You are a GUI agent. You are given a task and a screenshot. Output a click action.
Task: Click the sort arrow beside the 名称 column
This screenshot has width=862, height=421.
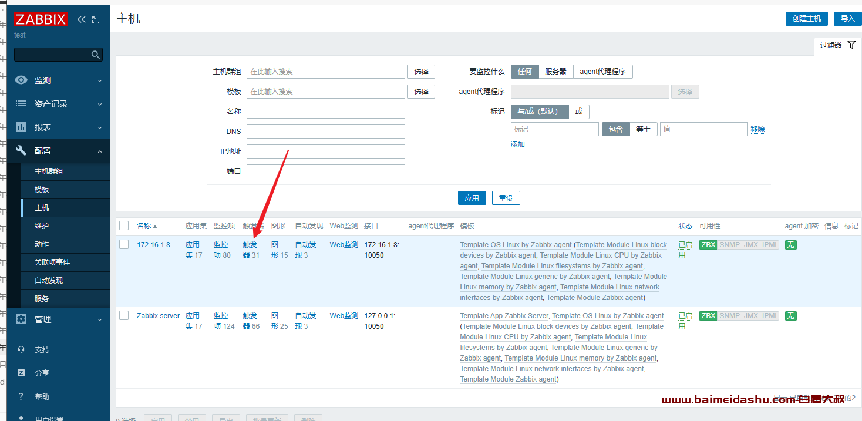[x=155, y=227]
